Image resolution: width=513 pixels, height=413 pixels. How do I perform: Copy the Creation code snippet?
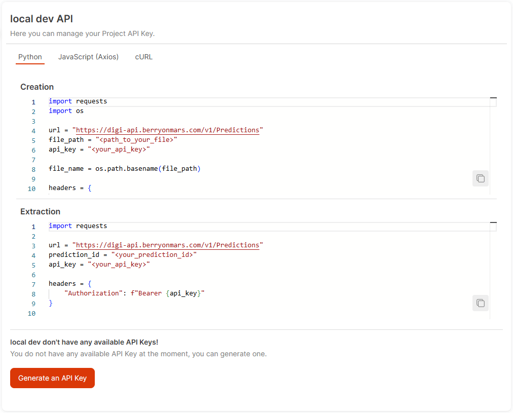pyautogui.click(x=480, y=178)
